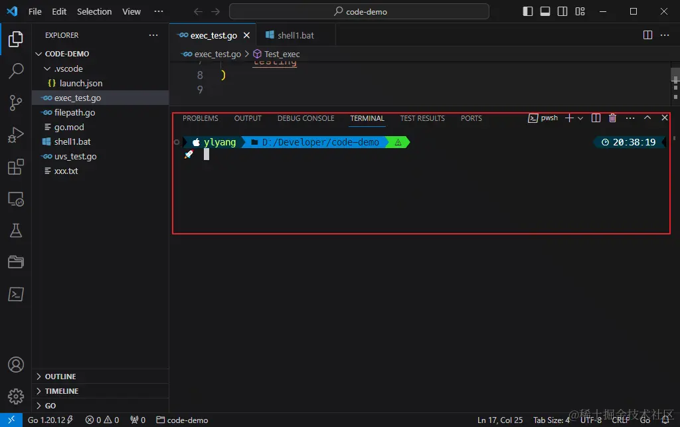Open the terminal icon in activity bar
Image resolution: width=680 pixels, height=427 pixels.
(16, 294)
